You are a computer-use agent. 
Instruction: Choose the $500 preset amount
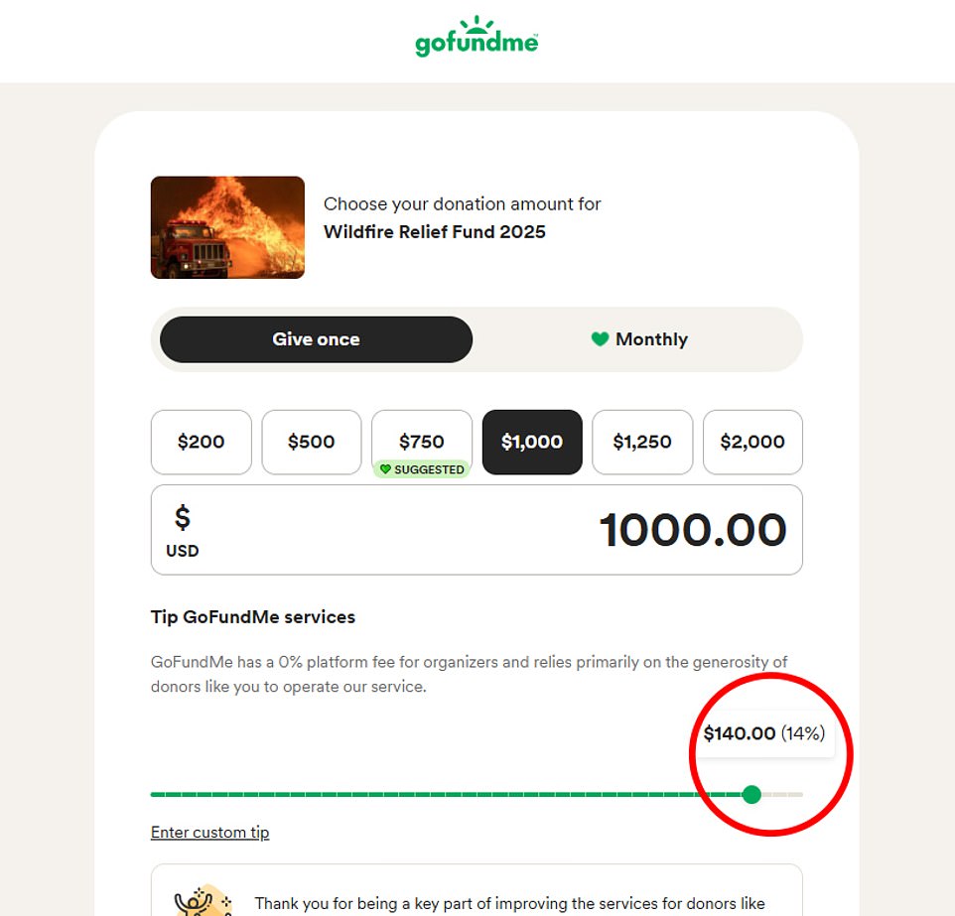[311, 442]
